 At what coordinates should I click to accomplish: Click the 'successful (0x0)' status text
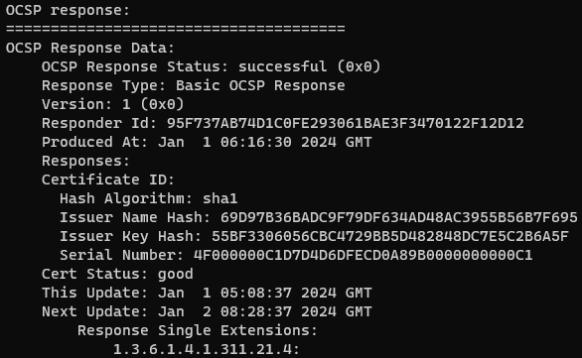coord(310,66)
